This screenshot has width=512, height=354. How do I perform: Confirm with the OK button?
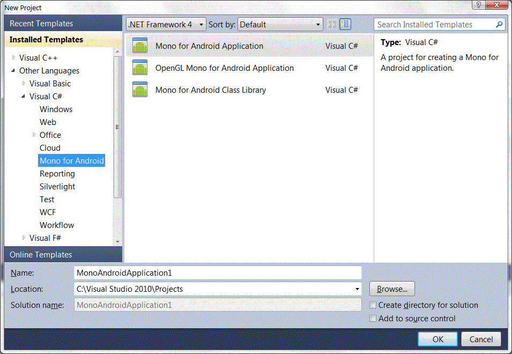tap(437, 339)
